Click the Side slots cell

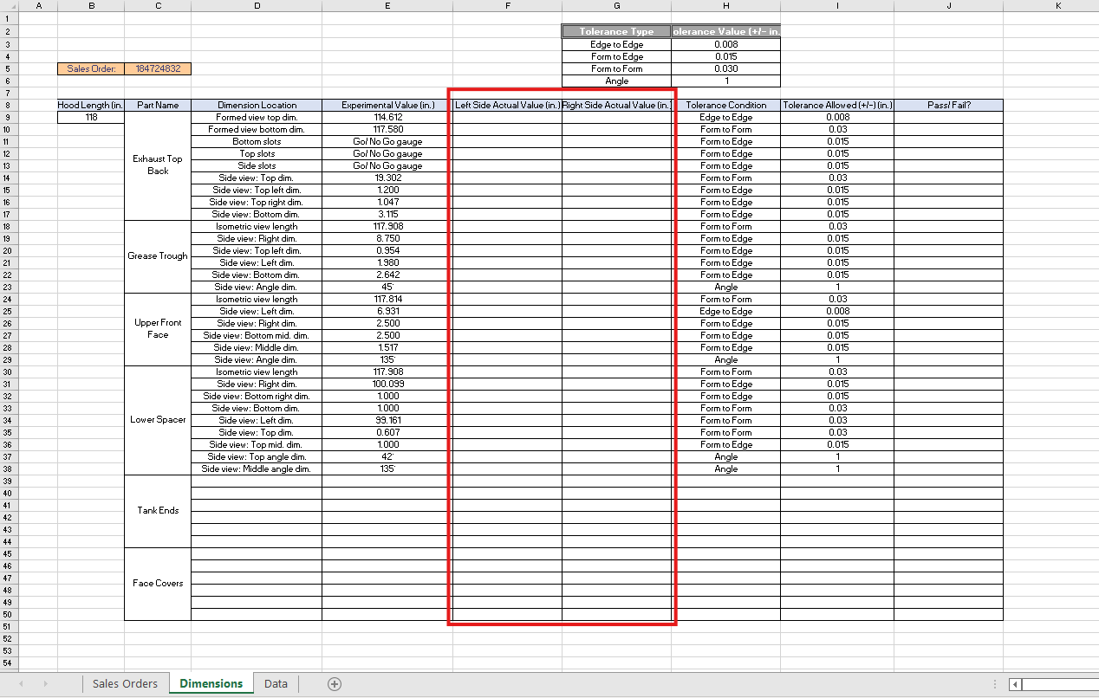point(257,165)
